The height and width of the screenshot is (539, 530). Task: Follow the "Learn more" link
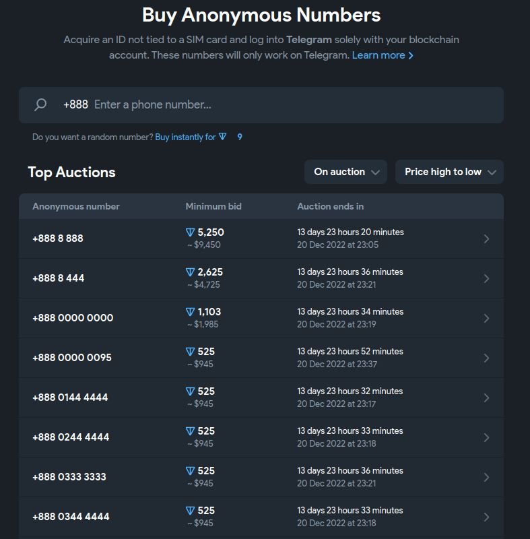(382, 55)
